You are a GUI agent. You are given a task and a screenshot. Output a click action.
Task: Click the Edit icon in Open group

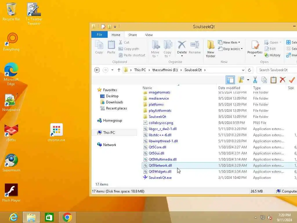pos(267,49)
